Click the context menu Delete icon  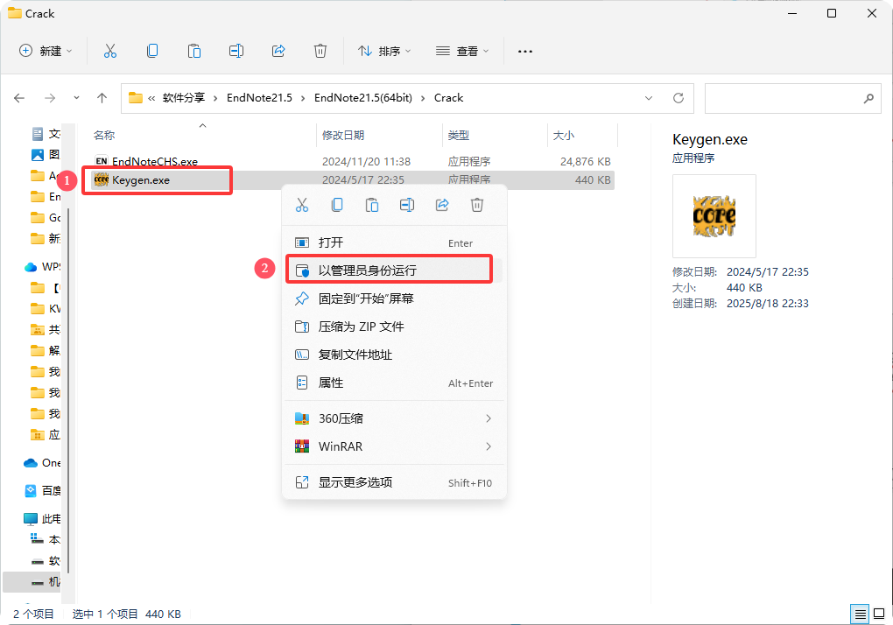pos(477,205)
